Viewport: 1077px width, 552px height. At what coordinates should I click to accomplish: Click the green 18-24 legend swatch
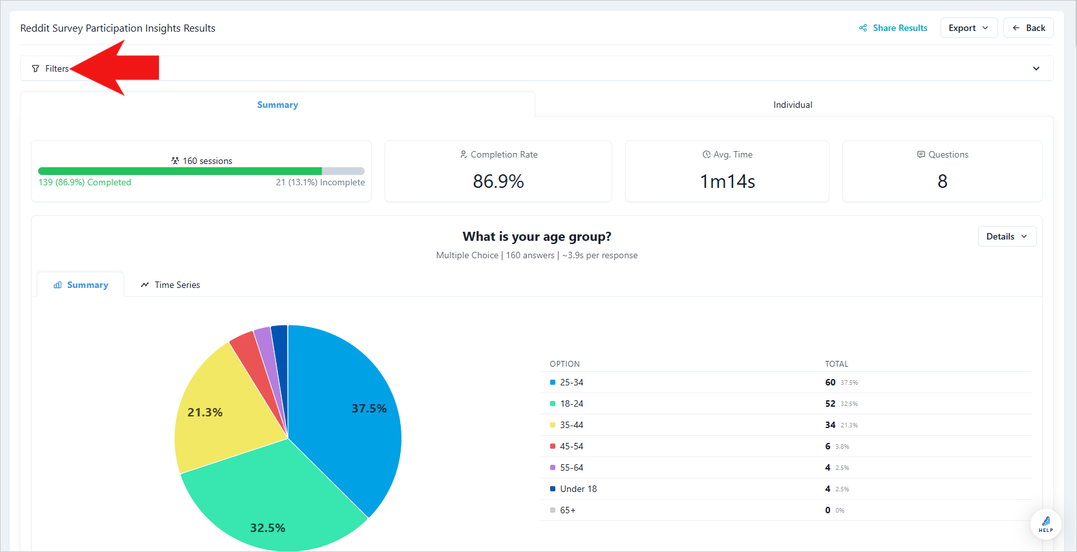[553, 404]
